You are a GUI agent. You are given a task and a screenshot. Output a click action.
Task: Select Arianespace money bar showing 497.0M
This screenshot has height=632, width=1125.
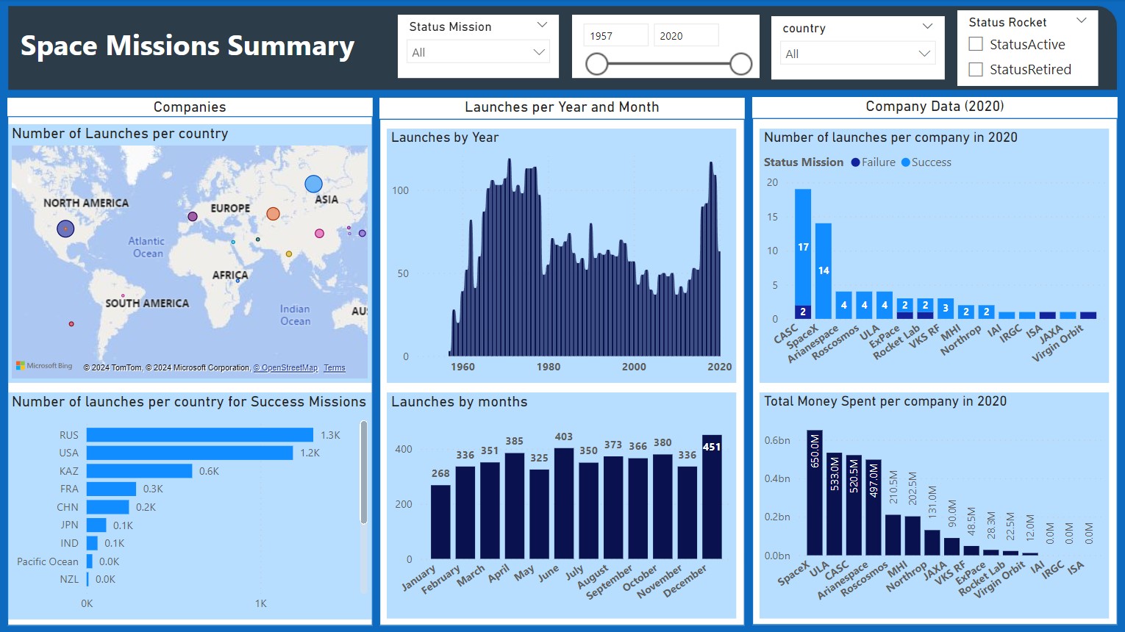874,507
